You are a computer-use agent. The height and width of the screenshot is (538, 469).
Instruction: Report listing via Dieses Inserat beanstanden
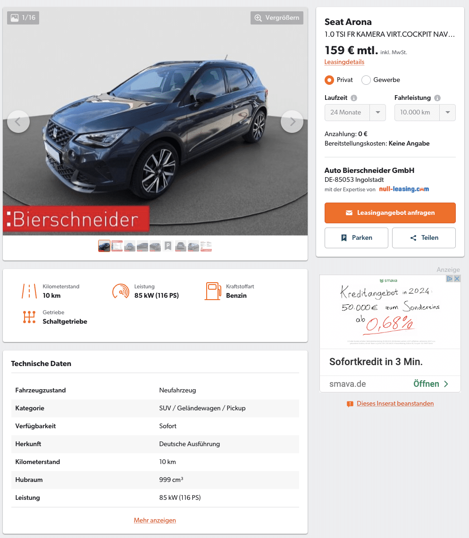point(395,403)
